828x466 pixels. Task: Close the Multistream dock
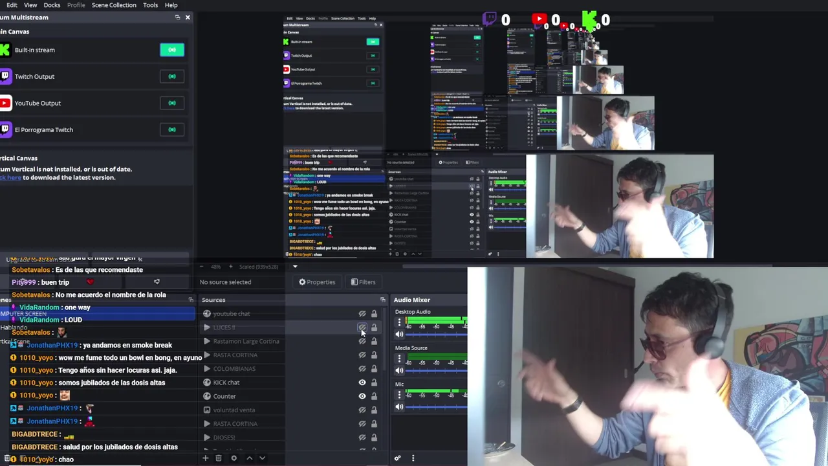coord(188,17)
